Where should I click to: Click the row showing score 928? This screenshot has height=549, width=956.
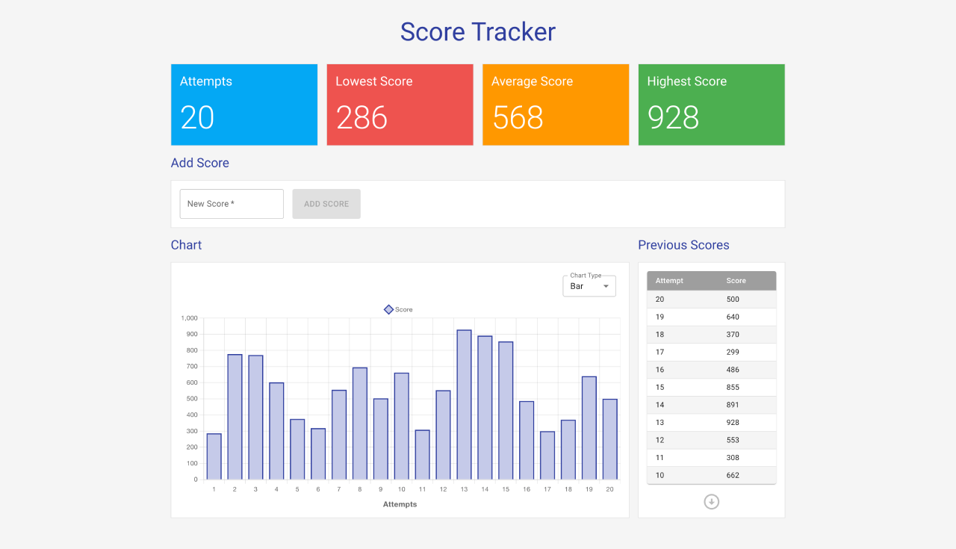coord(711,423)
